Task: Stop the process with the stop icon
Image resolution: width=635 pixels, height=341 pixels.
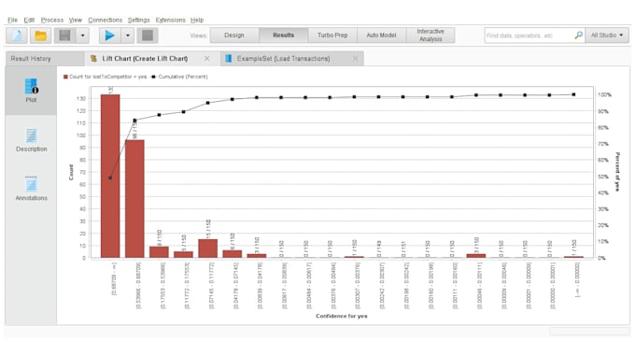Action: pos(148,36)
